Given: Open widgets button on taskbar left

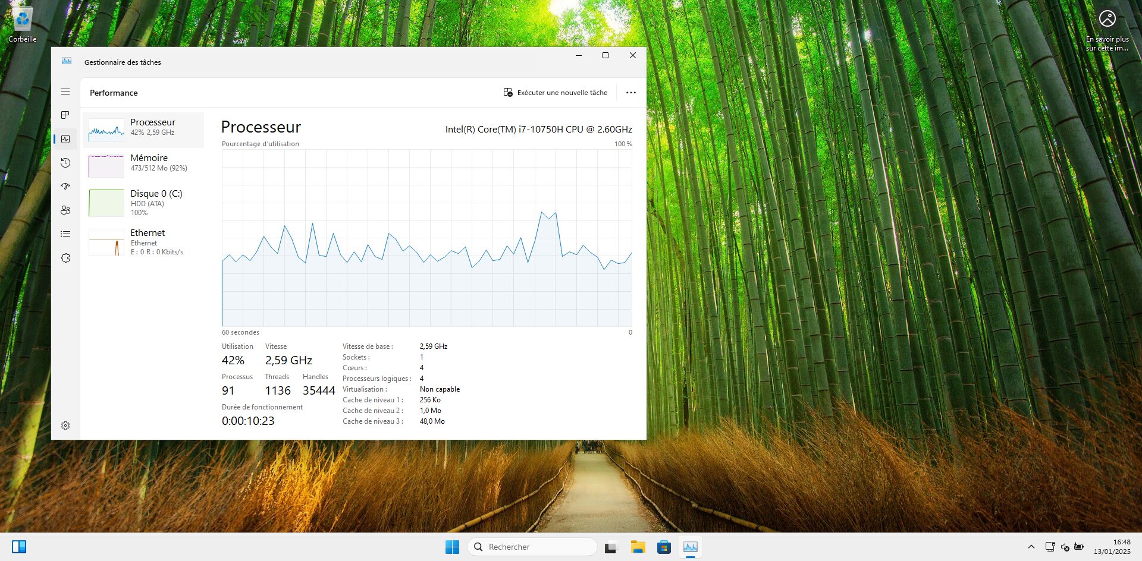Looking at the screenshot, I should [19, 547].
